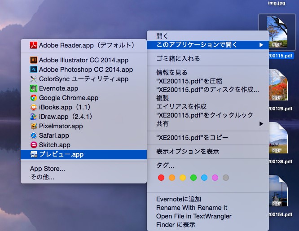The image size is (299, 231).
Task: Click the Evernote elephant icon
Action: coord(34,88)
